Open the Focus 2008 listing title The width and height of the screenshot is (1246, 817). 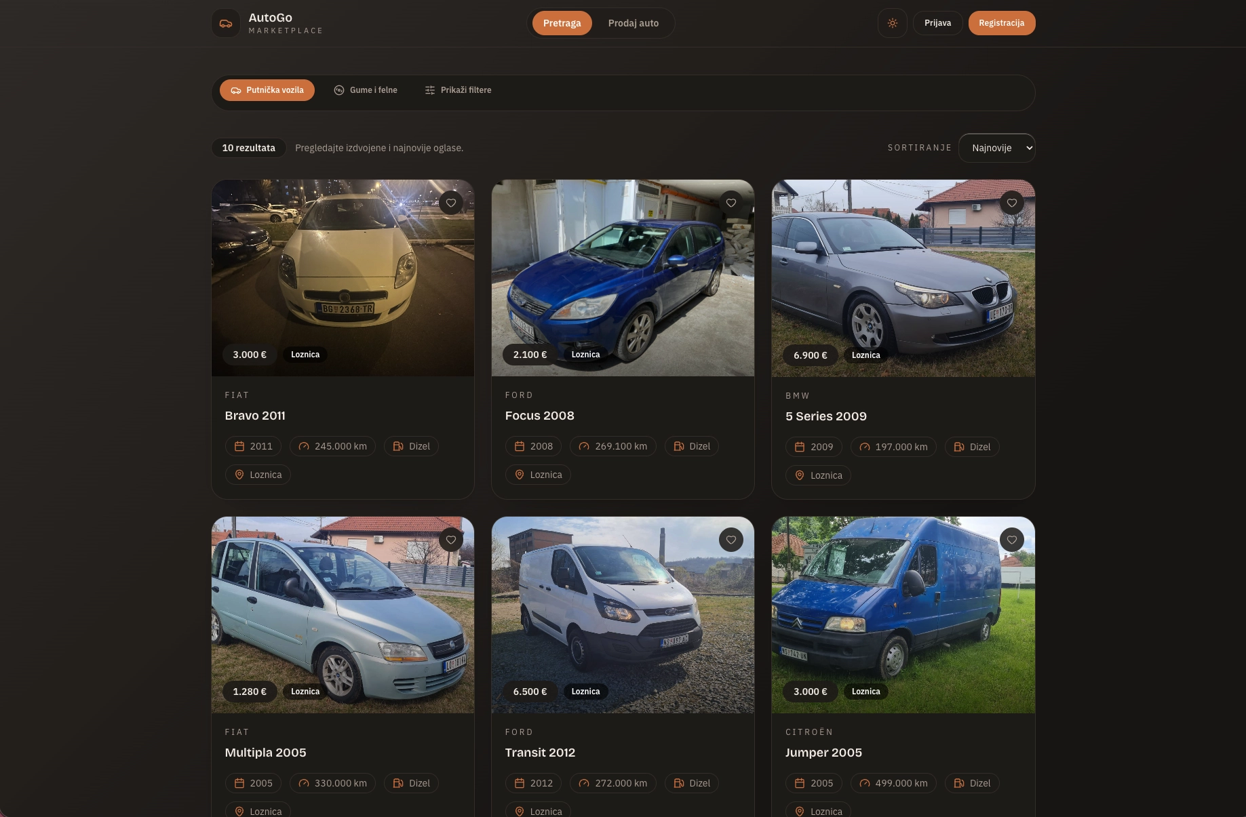point(540,416)
